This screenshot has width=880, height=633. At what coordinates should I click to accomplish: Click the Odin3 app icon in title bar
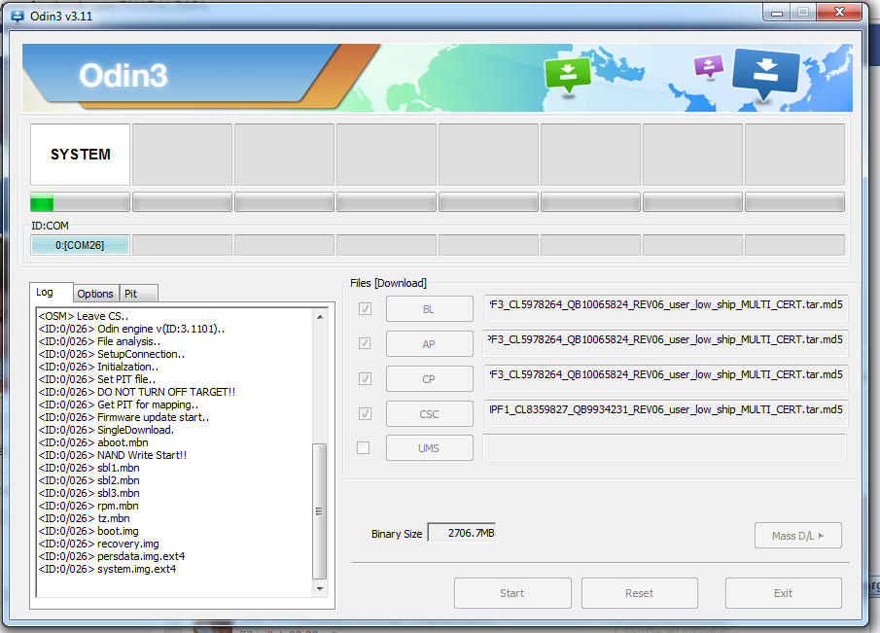(x=18, y=17)
